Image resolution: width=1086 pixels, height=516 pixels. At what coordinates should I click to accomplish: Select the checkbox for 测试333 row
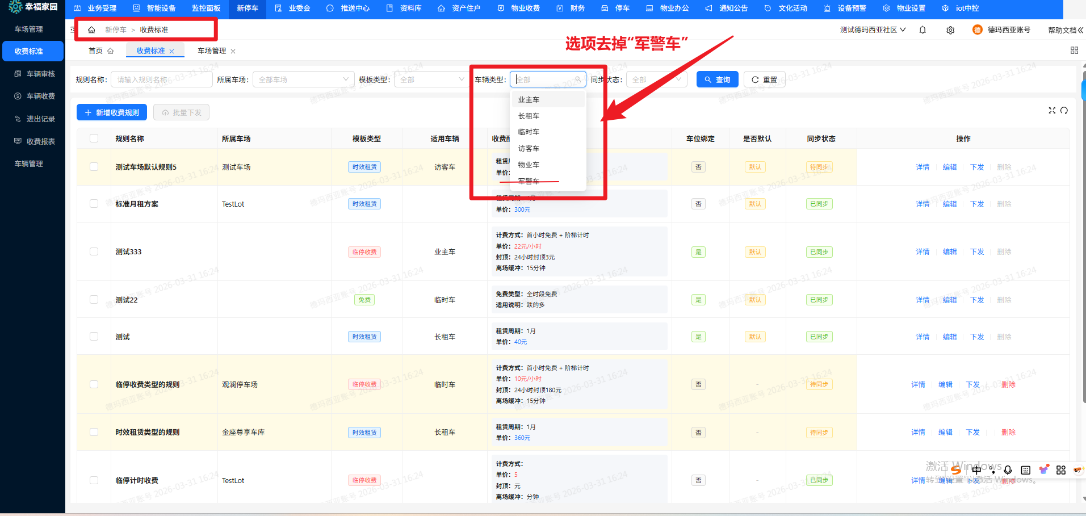tap(94, 251)
